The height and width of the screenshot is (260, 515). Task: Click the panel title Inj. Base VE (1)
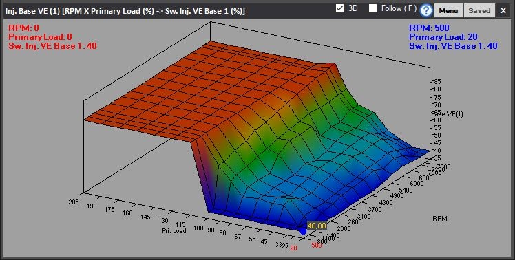pyautogui.click(x=33, y=11)
